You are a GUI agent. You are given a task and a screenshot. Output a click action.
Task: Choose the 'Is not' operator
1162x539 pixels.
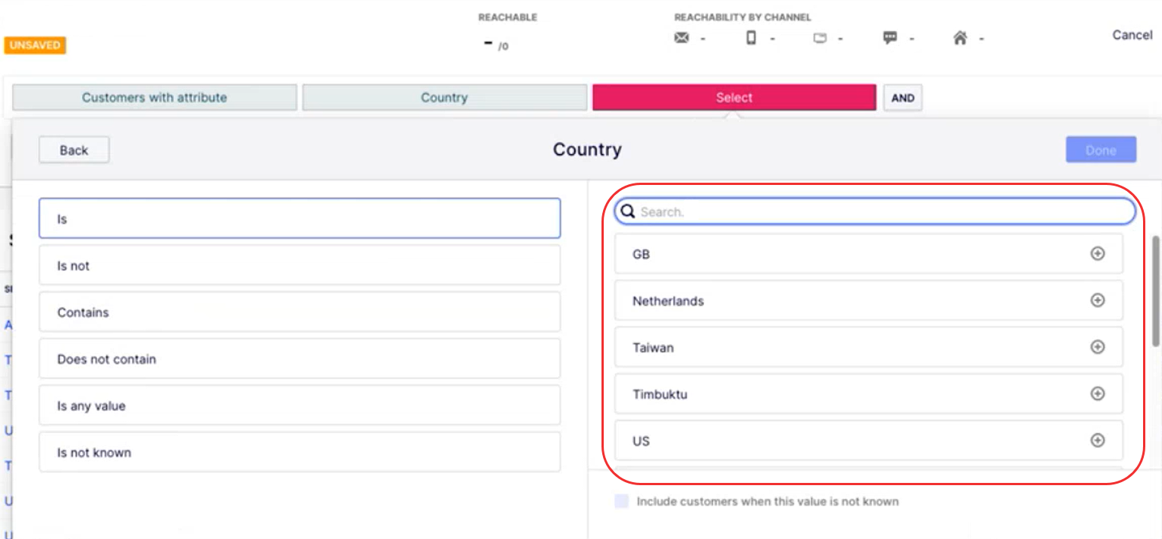pos(300,265)
